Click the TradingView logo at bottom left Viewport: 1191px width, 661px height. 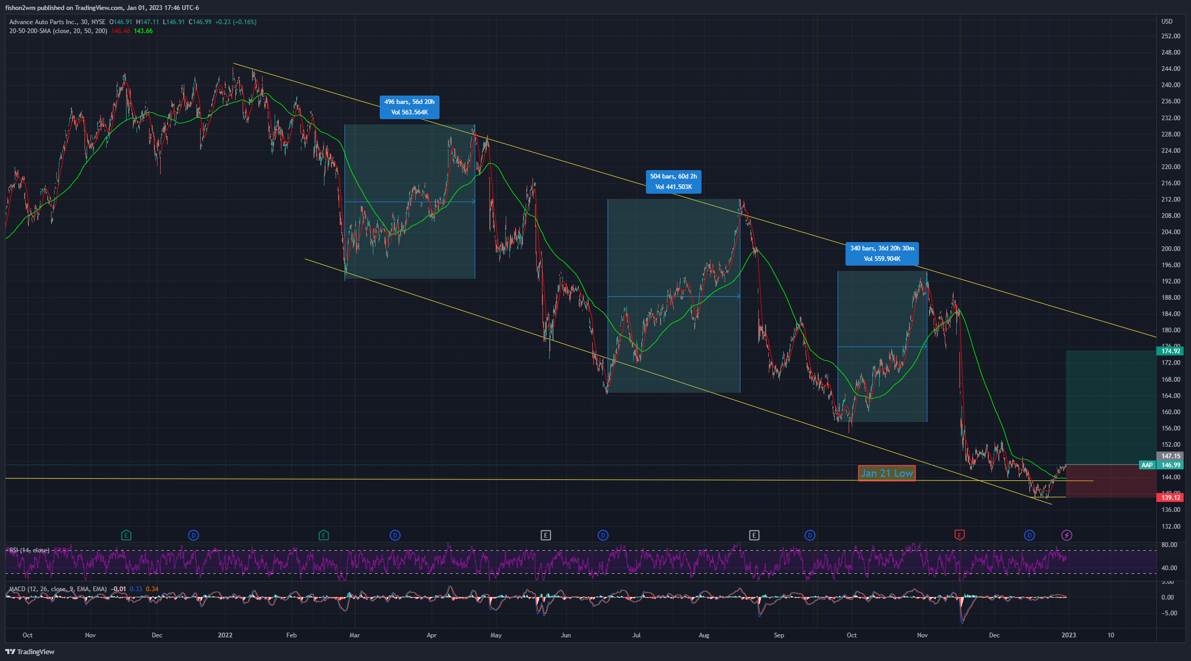coord(30,652)
